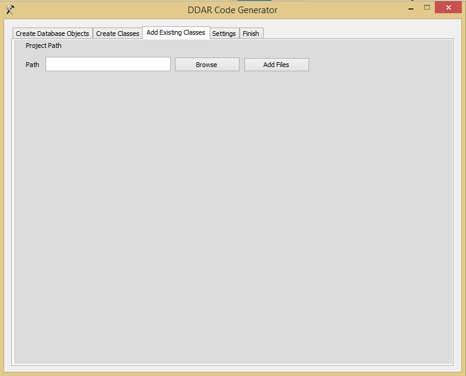Minimize the DDAR Code Generator window
The image size is (466, 376).
(411, 8)
